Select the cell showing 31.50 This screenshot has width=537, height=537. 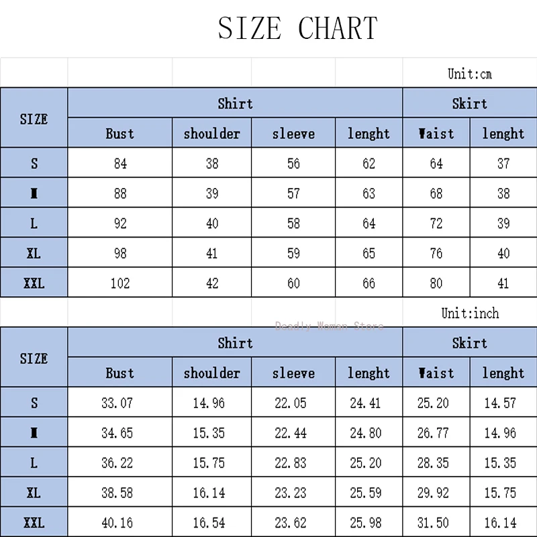click(x=433, y=522)
